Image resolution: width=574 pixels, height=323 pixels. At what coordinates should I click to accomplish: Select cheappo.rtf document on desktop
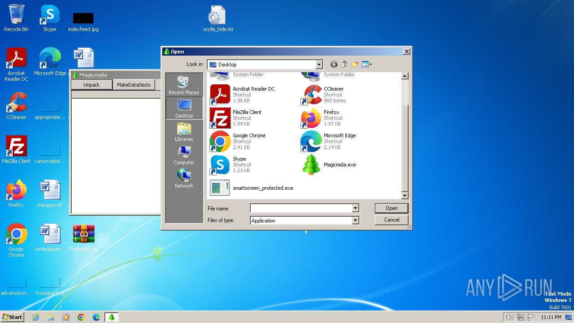[50, 193]
